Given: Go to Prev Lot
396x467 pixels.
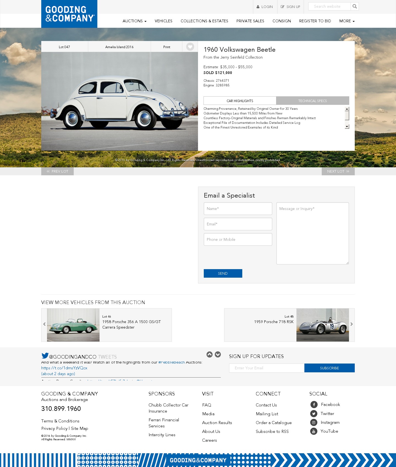Looking at the screenshot, I should click(57, 171).
